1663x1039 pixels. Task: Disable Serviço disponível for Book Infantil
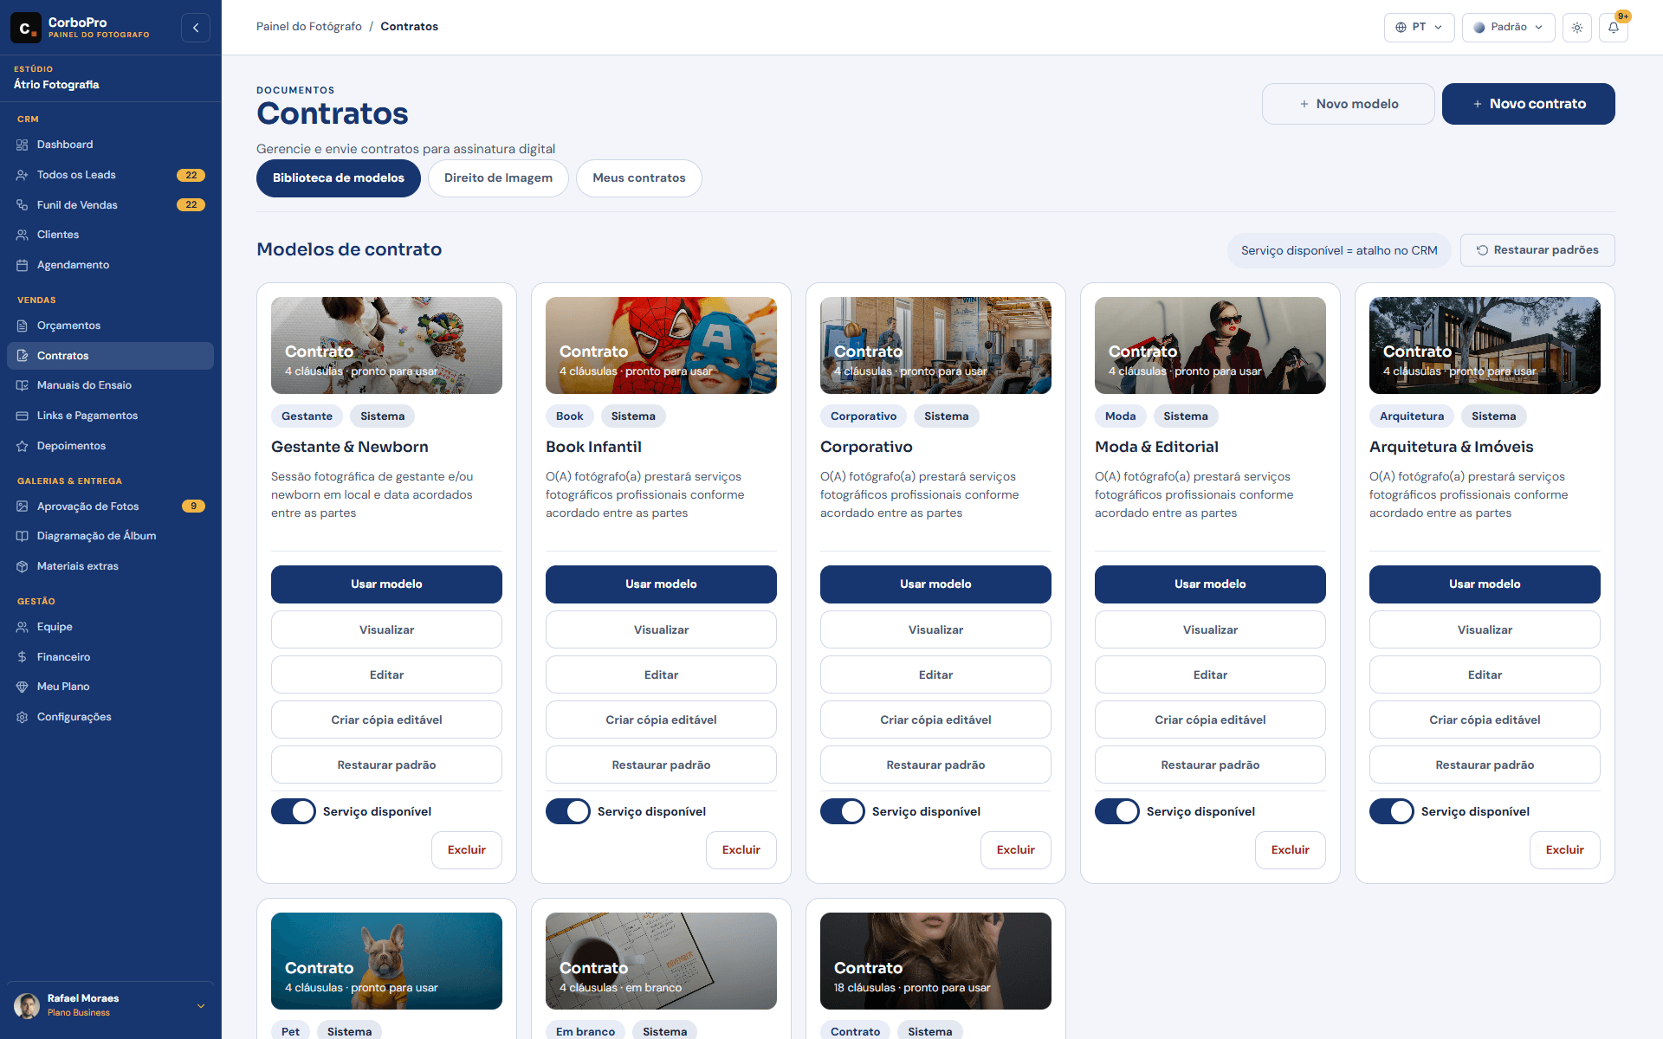click(568, 811)
